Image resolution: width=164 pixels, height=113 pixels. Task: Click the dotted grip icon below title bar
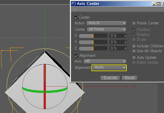[74, 9]
